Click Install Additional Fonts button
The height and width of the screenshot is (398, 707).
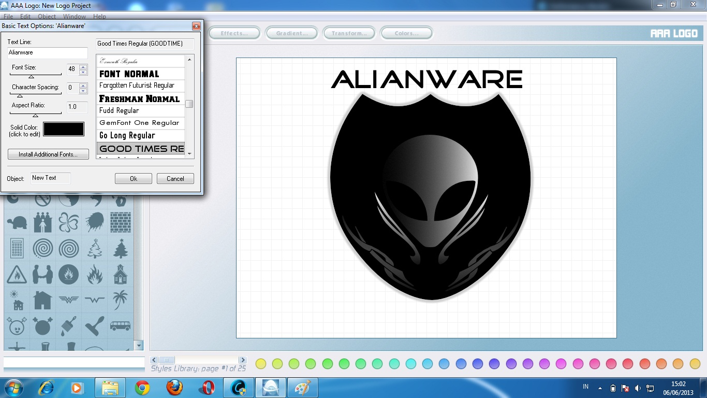click(48, 154)
